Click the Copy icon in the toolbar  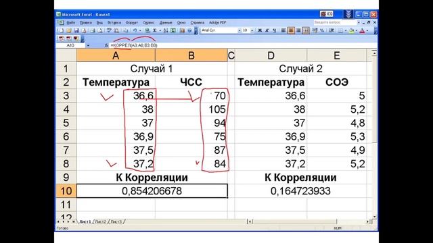[127, 30]
